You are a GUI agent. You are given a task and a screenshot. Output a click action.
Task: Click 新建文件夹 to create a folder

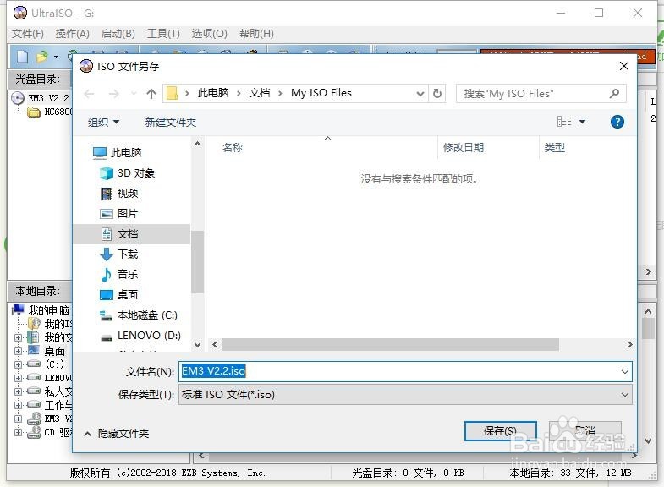coord(170,123)
